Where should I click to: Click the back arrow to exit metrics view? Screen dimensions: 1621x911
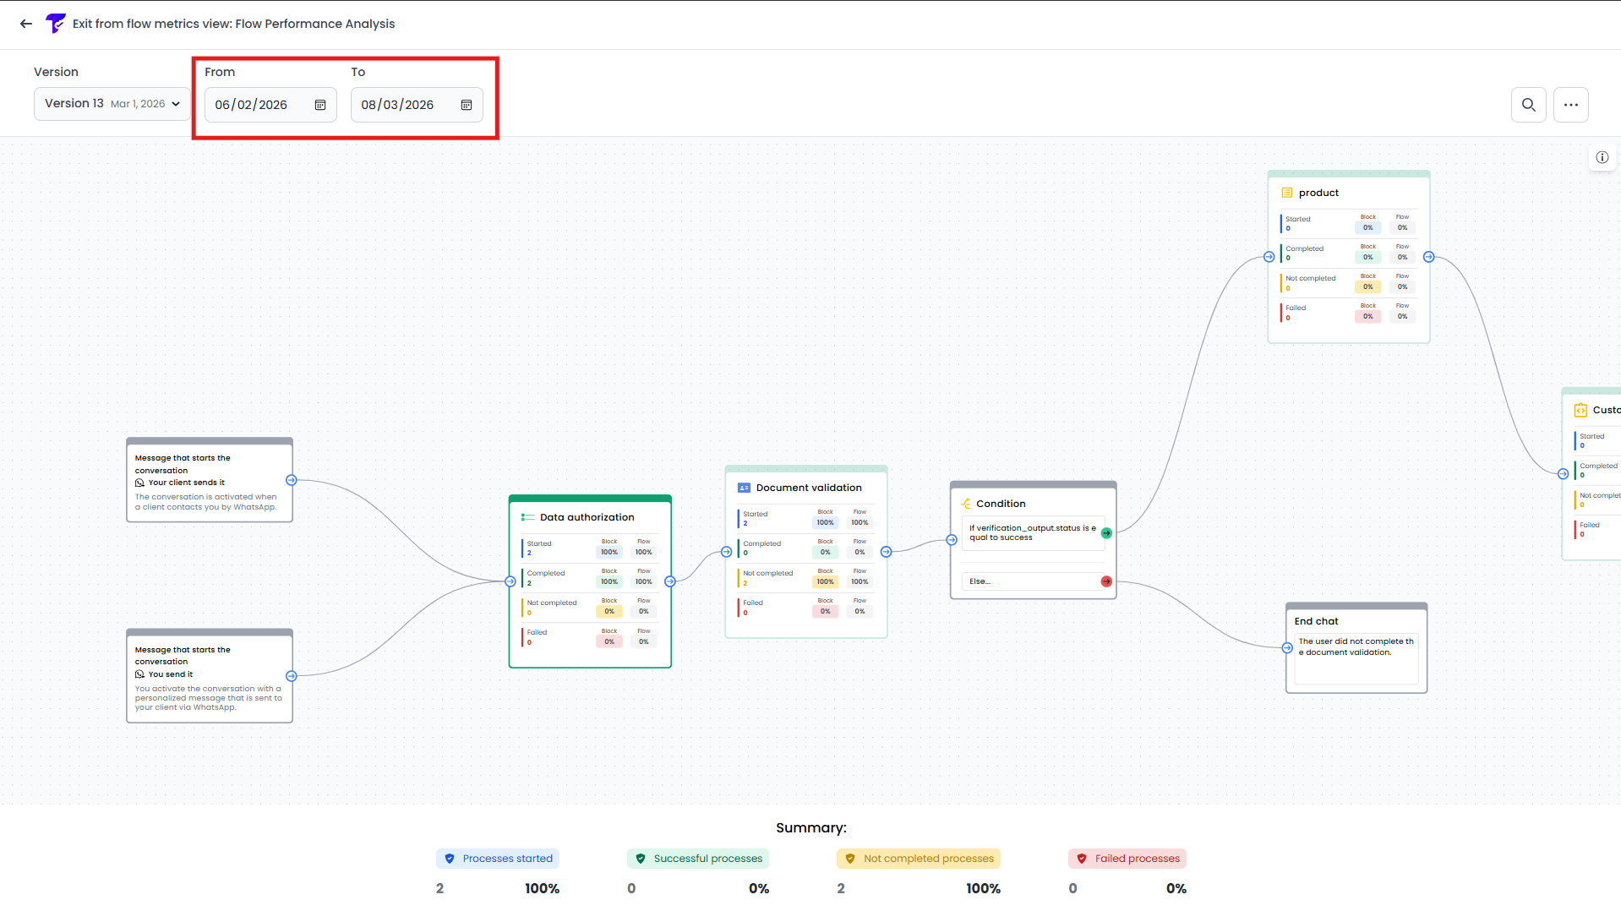25,24
